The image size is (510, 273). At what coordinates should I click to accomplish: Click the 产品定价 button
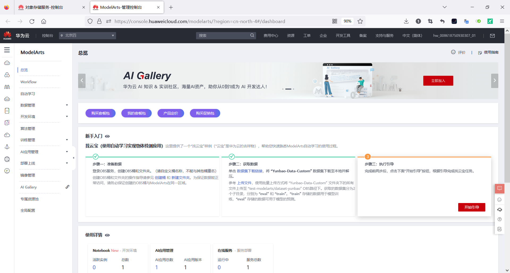point(171,113)
